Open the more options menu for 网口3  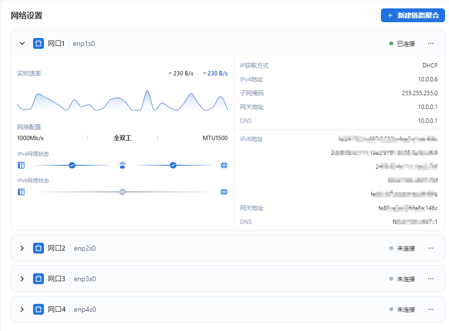[431, 279]
